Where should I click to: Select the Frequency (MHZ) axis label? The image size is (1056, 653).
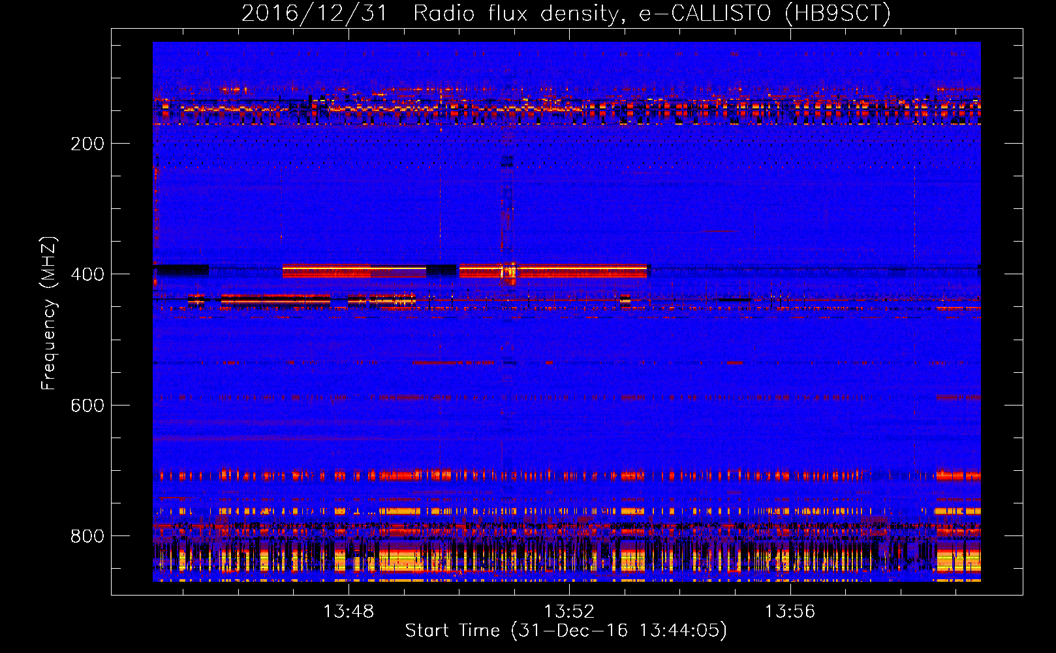[49, 313]
